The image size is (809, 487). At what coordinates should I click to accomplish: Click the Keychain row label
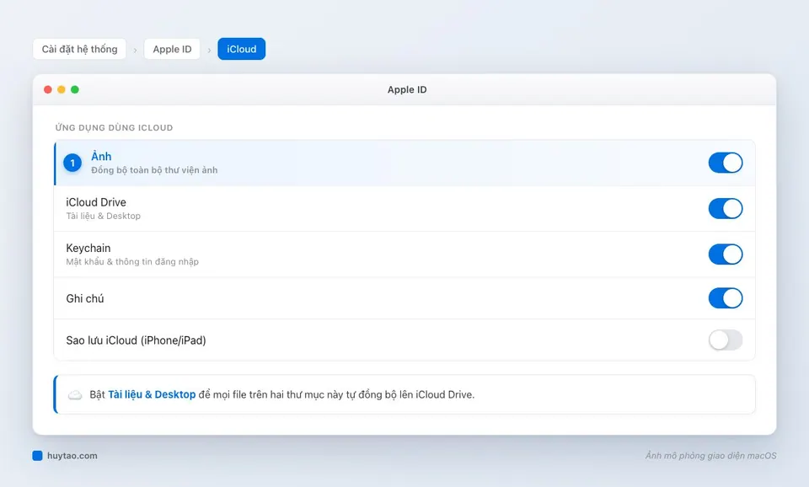coord(88,249)
